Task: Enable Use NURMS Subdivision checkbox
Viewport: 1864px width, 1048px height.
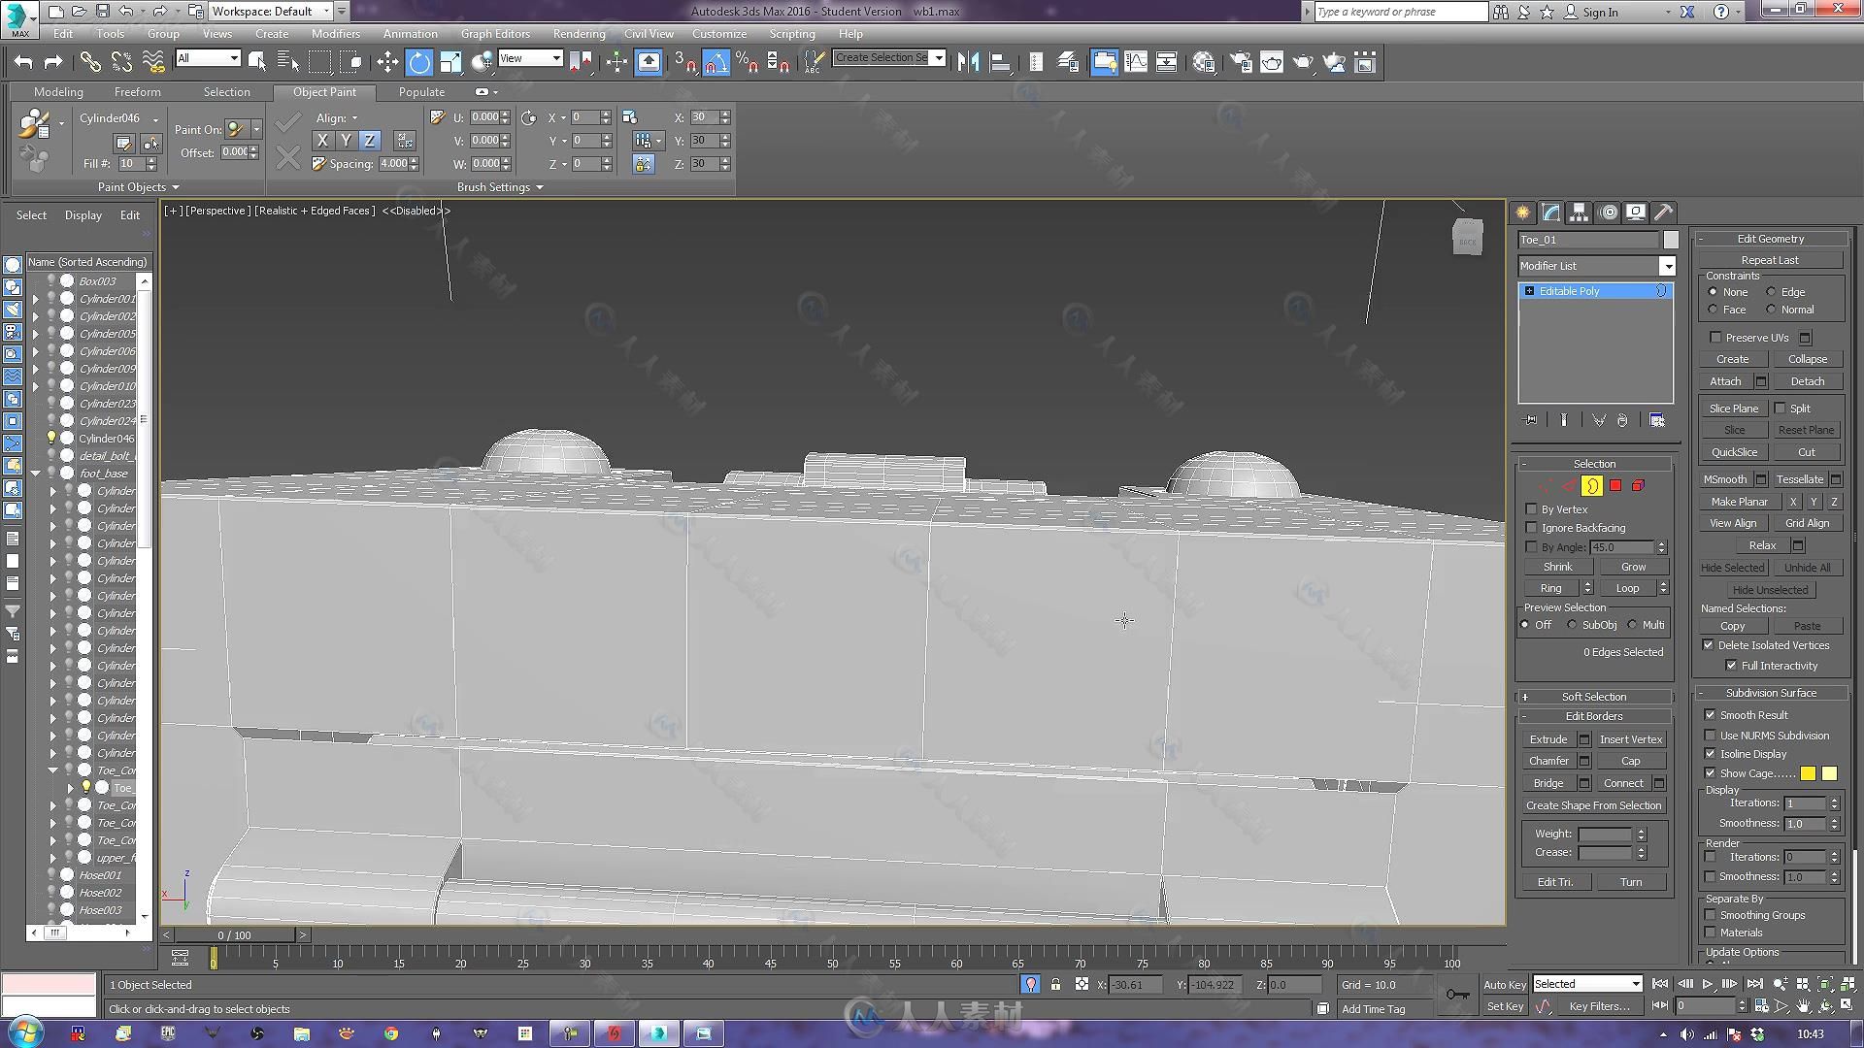Action: [x=1711, y=736]
